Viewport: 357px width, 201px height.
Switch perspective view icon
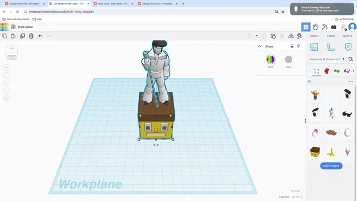(6, 99)
